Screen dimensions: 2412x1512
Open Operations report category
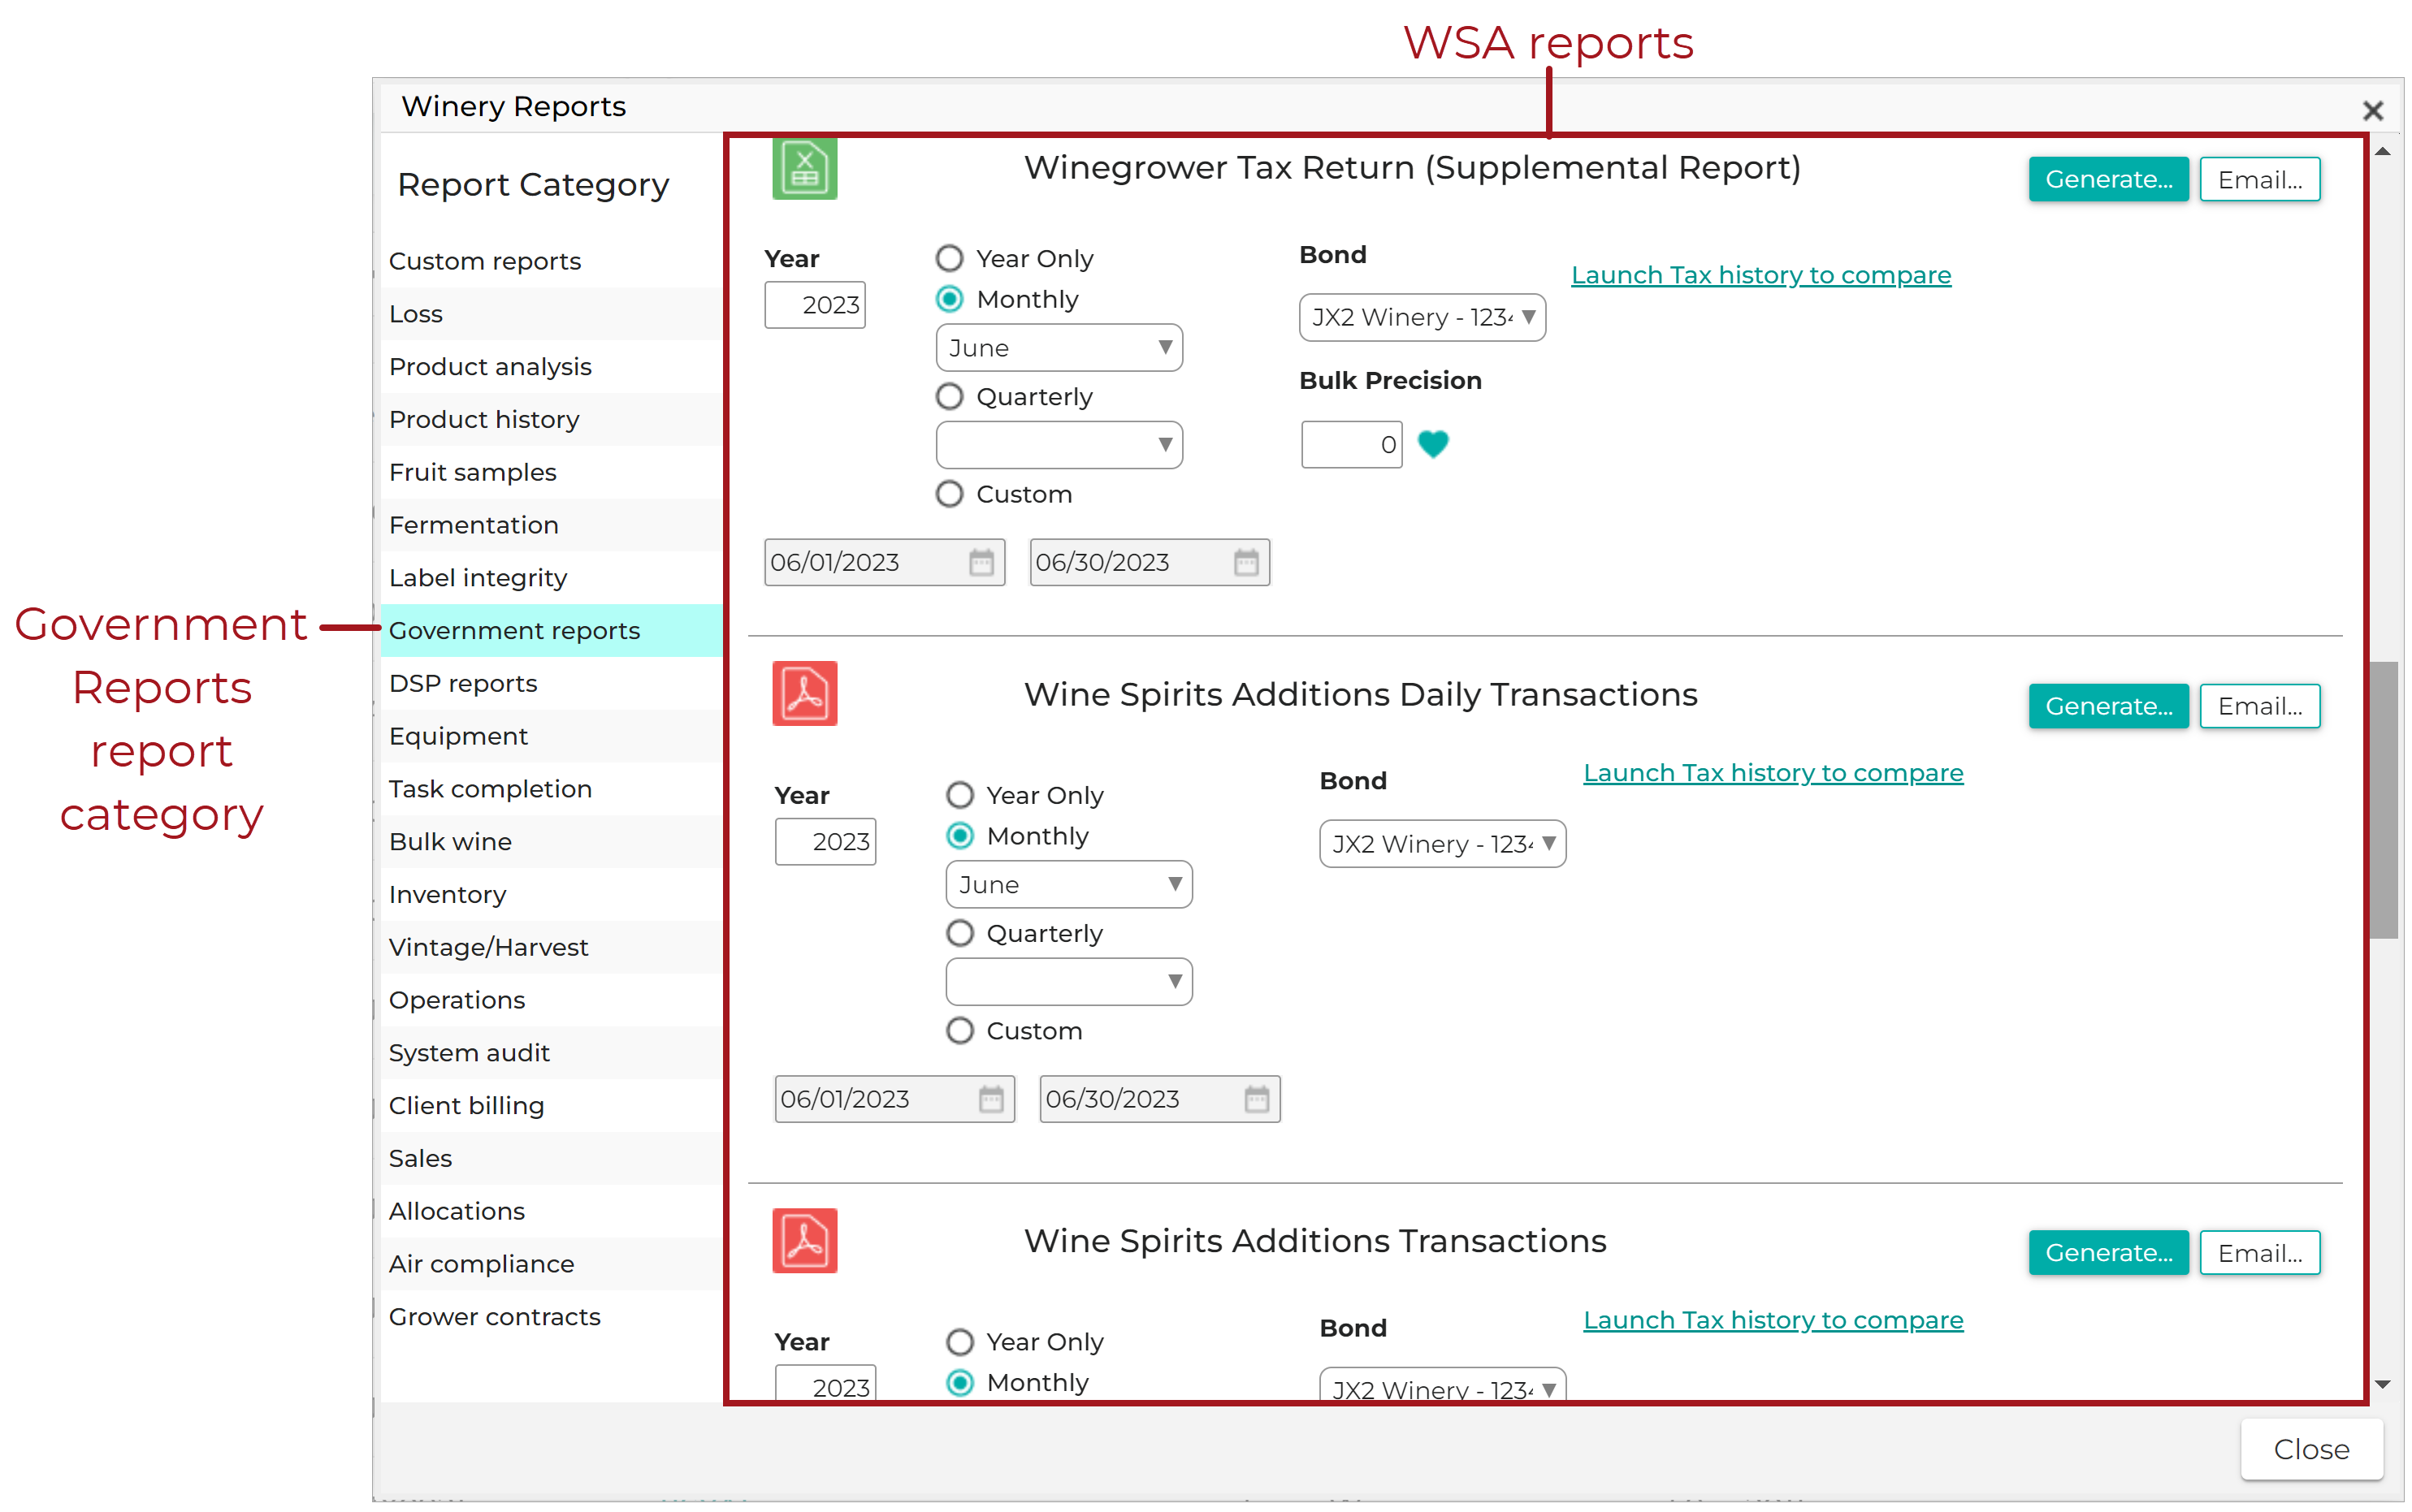click(552, 1000)
